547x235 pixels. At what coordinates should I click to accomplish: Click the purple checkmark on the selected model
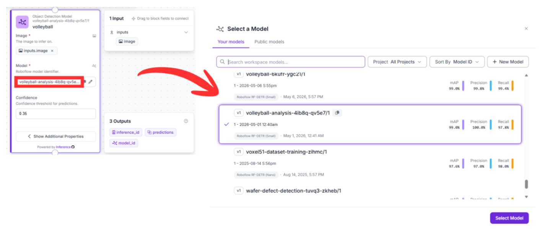226,124
